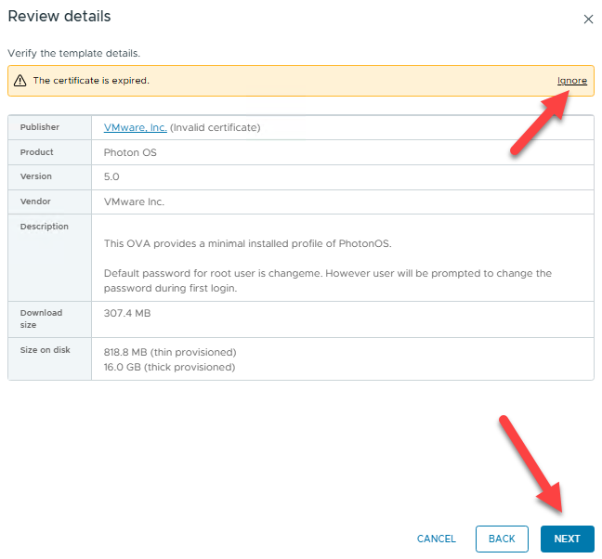Click the VMware Inc. vendor value

coord(134,201)
